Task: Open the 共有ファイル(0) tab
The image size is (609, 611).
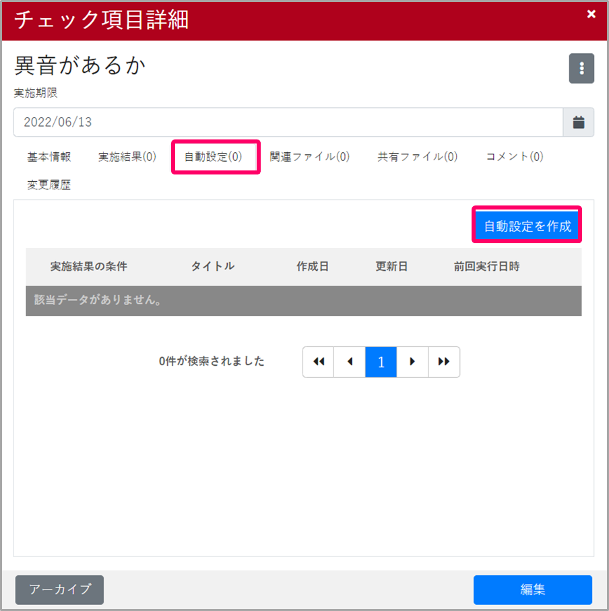Action: pos(418,157)
